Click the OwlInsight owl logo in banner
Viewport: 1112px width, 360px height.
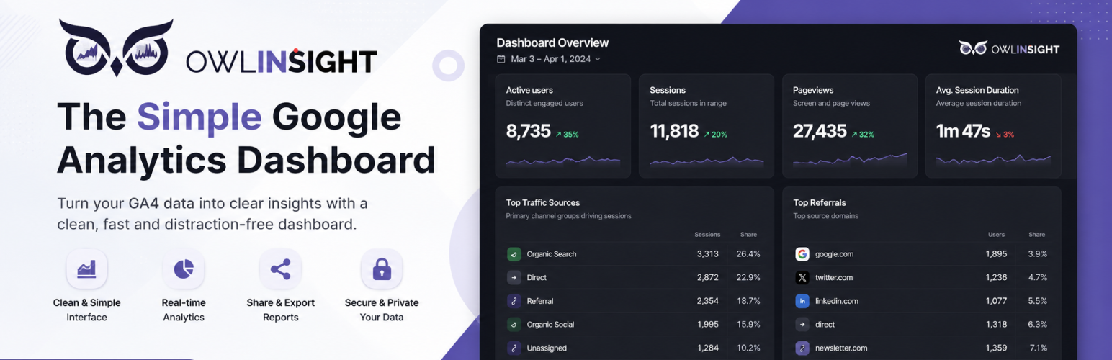pos(116,49)
